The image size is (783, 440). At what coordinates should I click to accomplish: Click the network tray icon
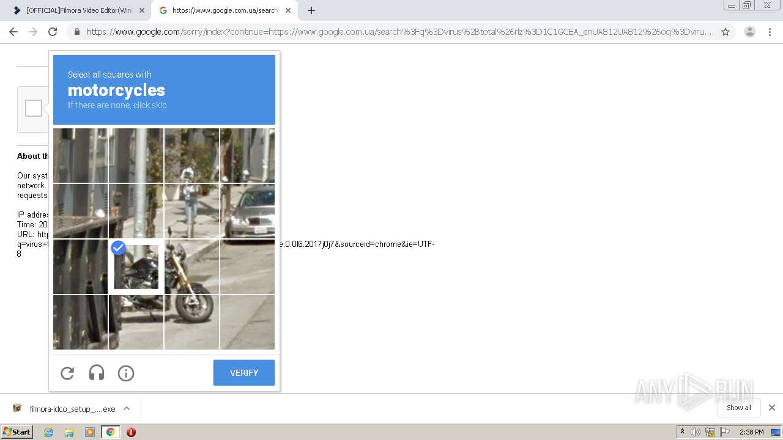(710, 432)
